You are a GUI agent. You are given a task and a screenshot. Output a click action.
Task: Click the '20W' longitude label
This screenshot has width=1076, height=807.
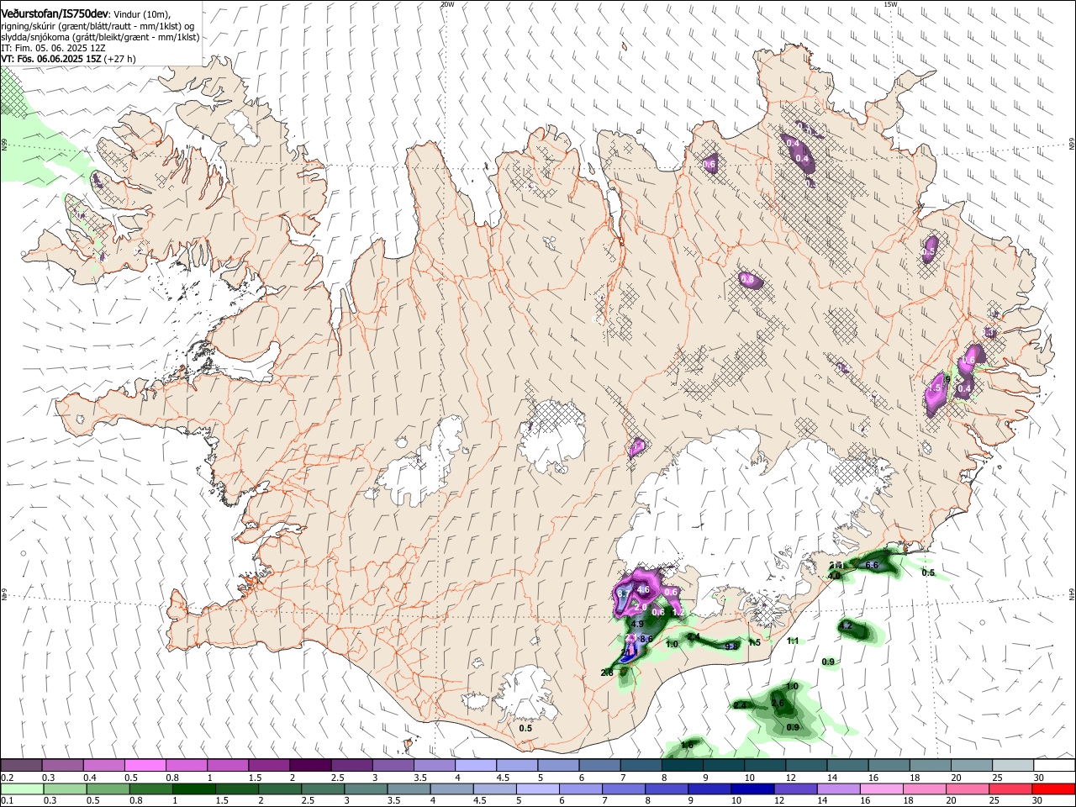pos(447,4)
